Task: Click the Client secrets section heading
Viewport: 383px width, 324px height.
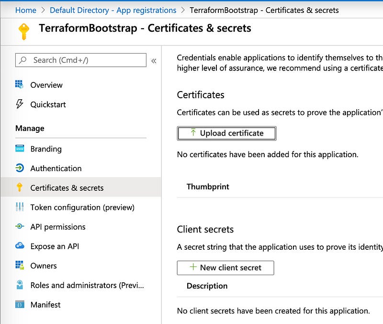Action: [205, 230]
